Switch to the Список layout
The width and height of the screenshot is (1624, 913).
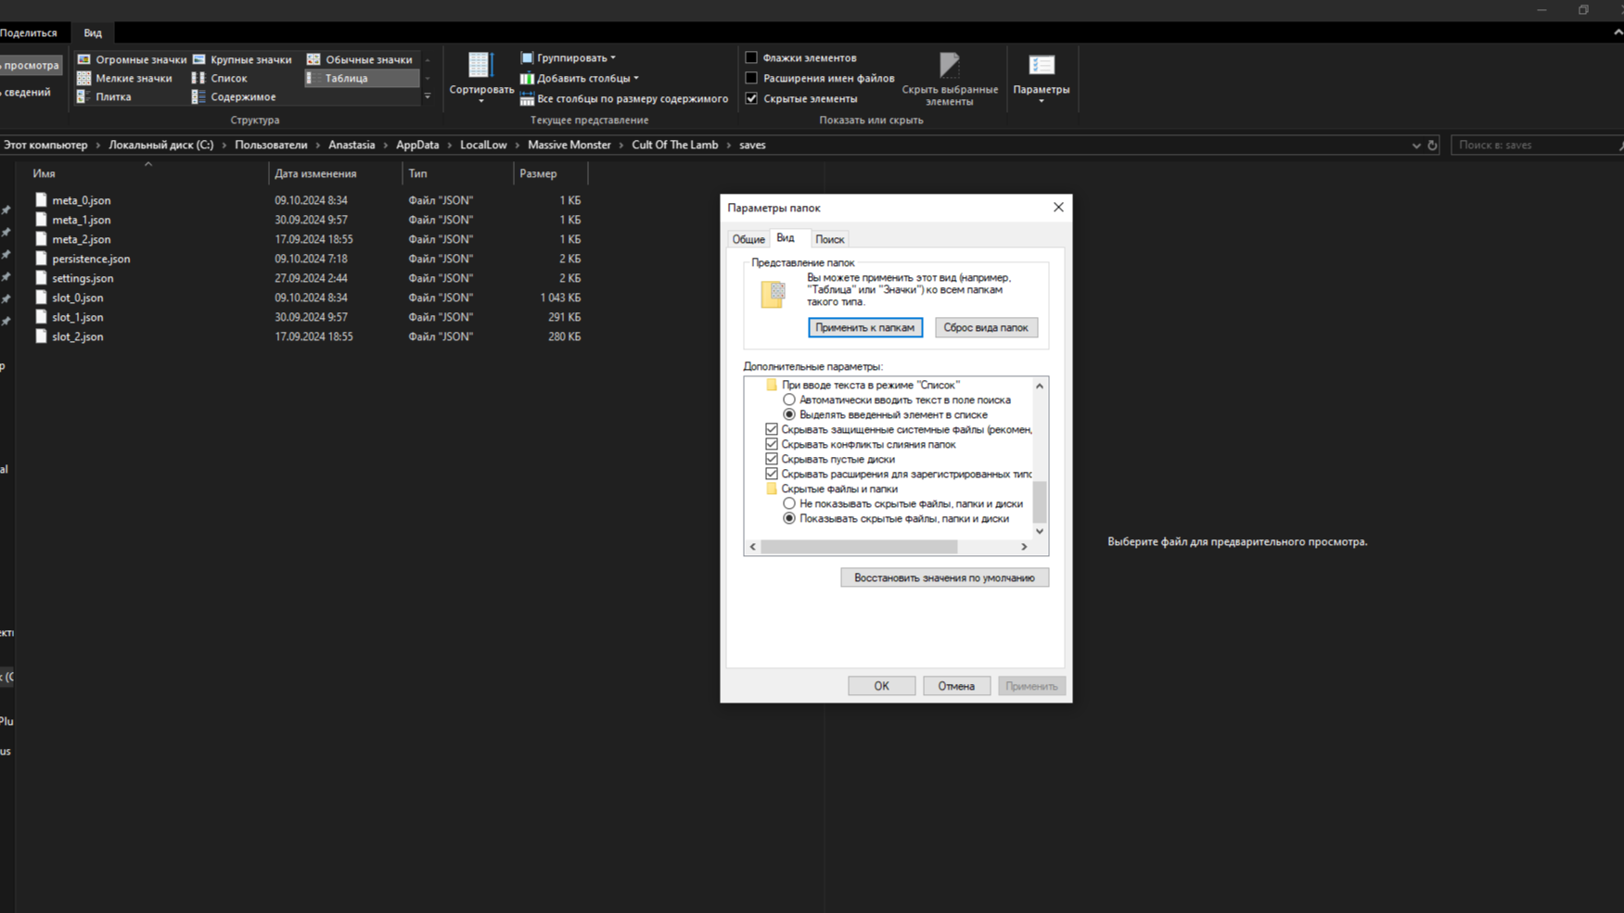(220, 78)
